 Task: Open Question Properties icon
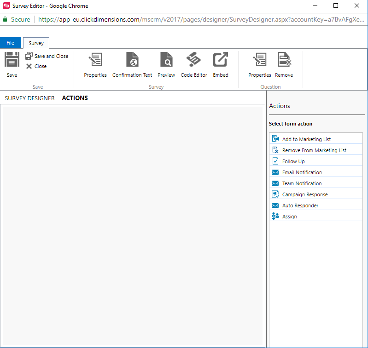260,59
